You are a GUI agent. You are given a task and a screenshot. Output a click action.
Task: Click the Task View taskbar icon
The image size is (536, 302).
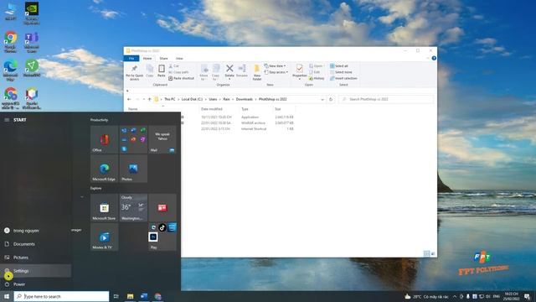coord(116,296)
